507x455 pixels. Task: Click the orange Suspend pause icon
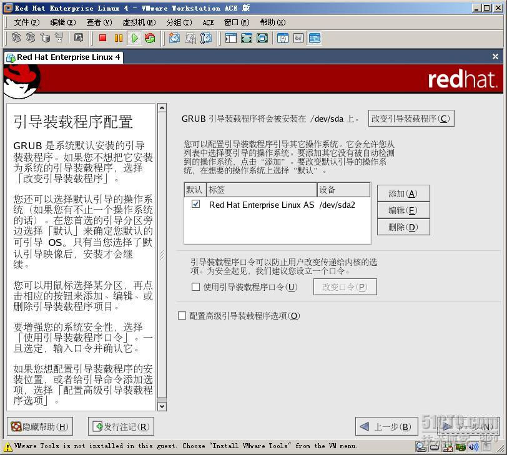119,38
